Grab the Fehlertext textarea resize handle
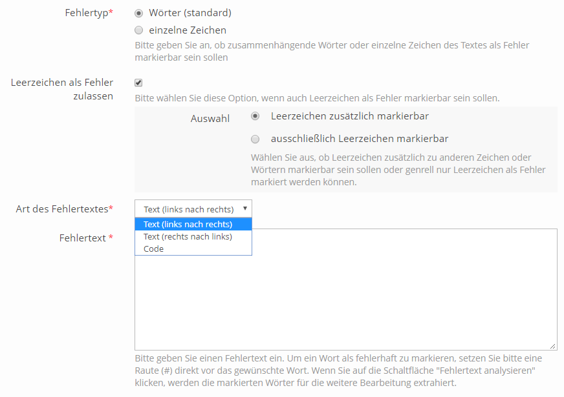This screenshot has width=564, height=397. [553, 346]
